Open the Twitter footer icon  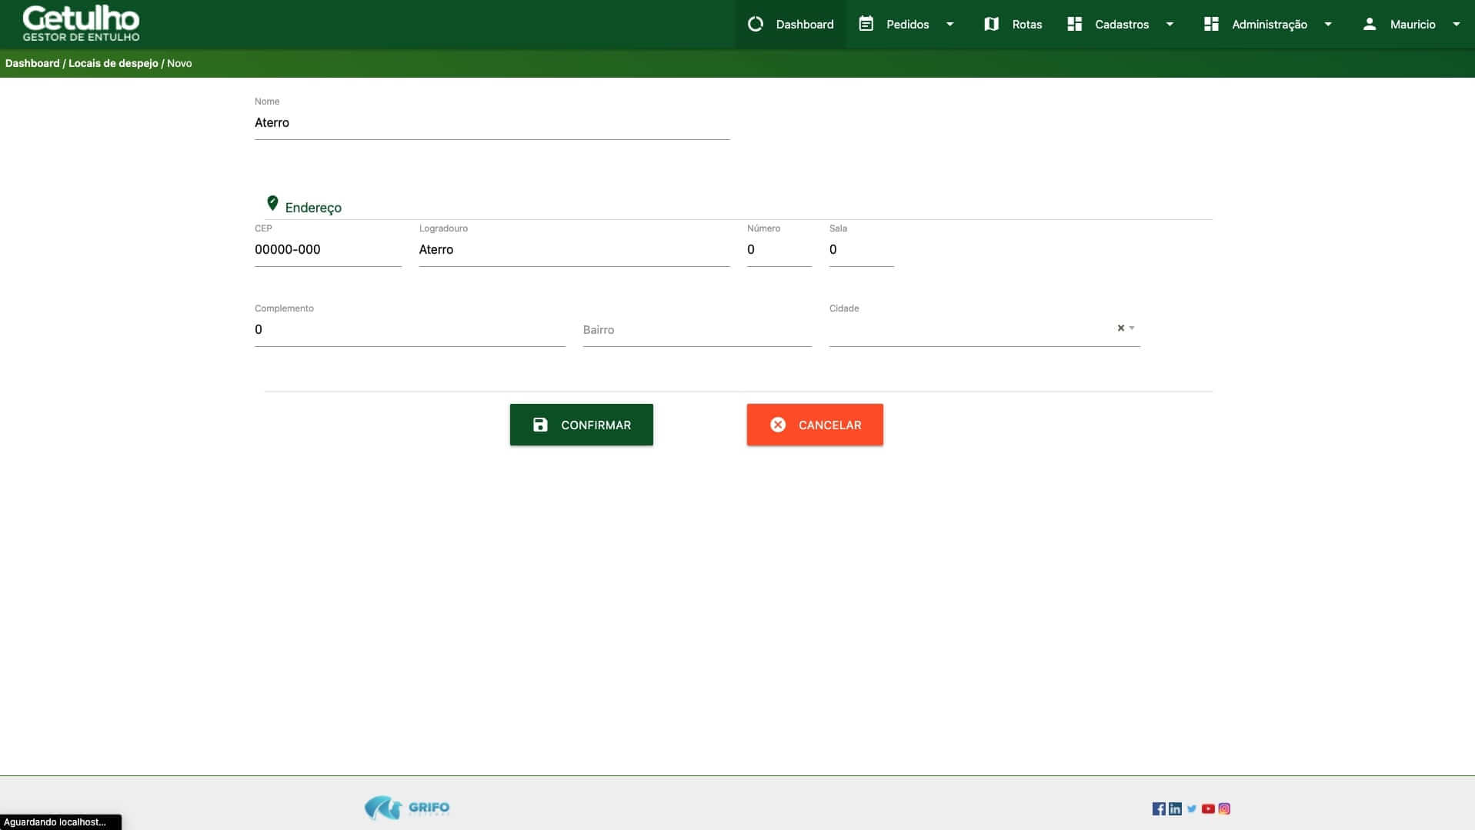(1192, 808)
